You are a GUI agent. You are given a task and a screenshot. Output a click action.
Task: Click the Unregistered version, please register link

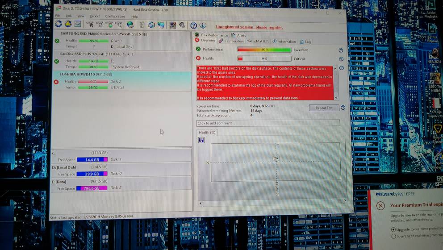249,27
